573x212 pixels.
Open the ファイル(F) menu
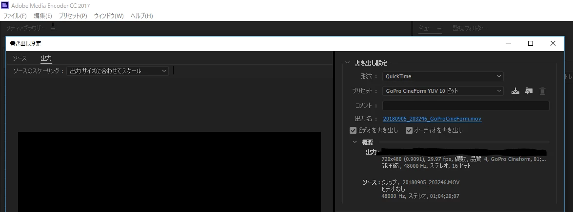[15, 16]
